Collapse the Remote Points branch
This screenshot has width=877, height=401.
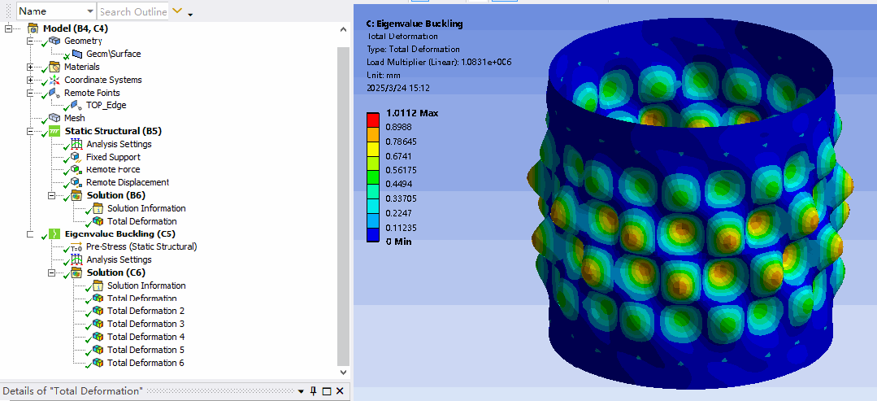(x=30, y=93)
